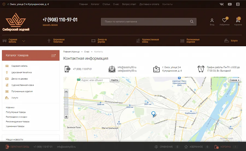
Task: Open Декор из дерева category in main nav
Action: pos(102,41)
